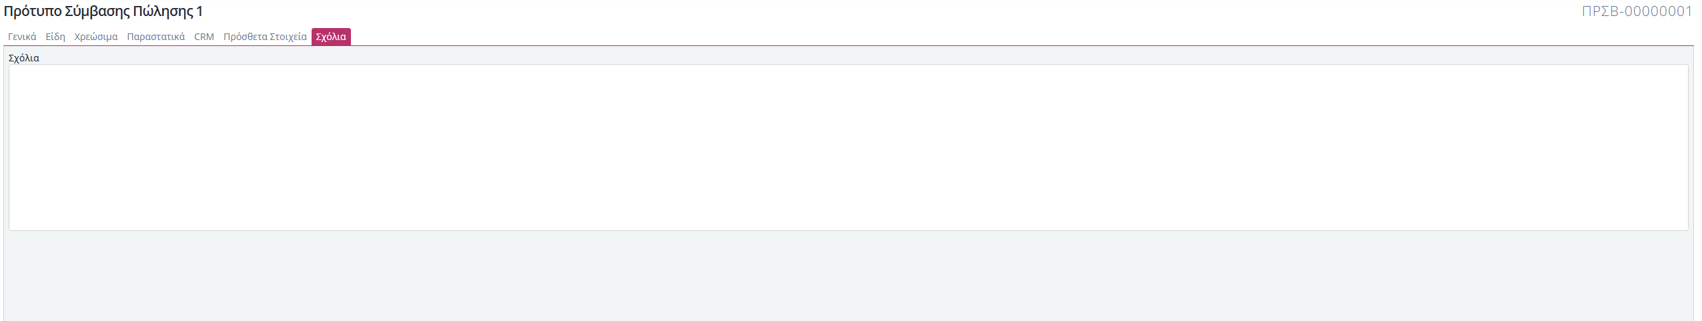Click the record code ΠΡΣΒ-00000001

(x=1637, y=11)
